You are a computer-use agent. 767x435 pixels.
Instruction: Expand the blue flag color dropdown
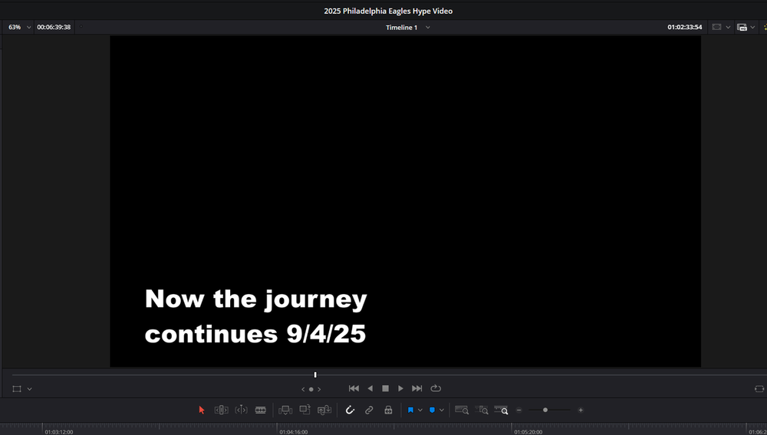click(x=420, y=410)
